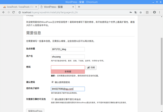Click the address bar URL
Image resolution: width=163 pixels, height=112 pixels.
coord(50,12)
